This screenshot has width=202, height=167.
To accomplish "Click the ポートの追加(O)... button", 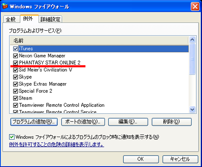I will pos(83,122).
